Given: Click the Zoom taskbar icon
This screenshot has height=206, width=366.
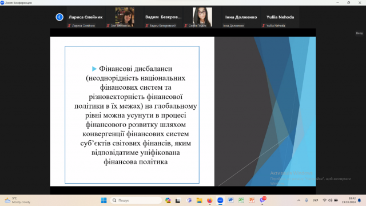Looking at the screenshot, I should [220, 200].
